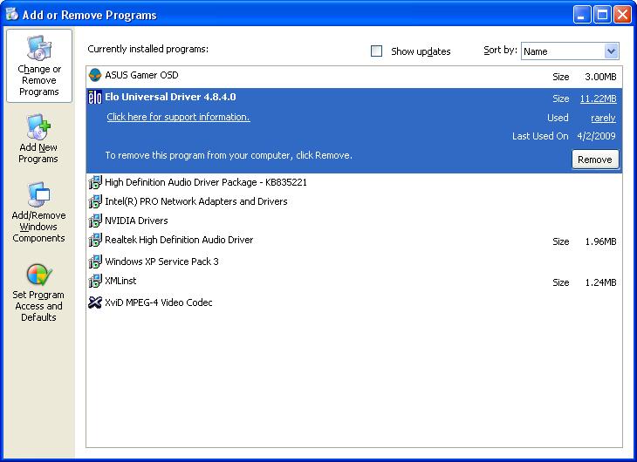
Task: Open the Change or Remove Programs panel
Action: [x=39, y=65]
